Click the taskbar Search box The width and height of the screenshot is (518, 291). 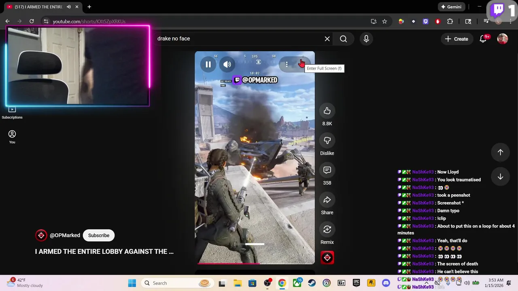tap(177, 283)
